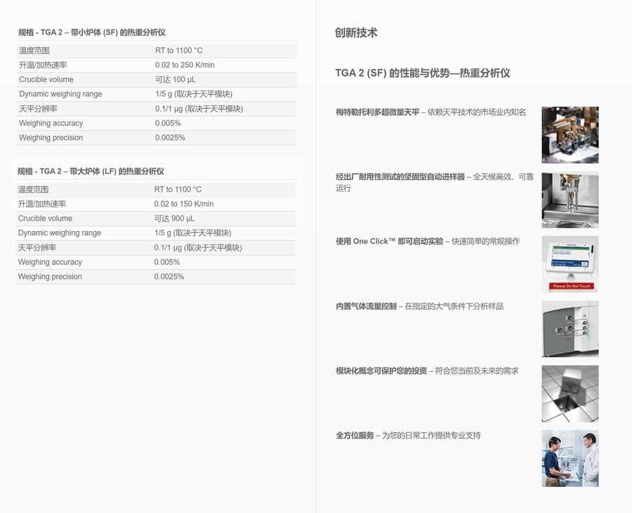Click the 温度范围 label in the SF table
The height and width of the screenshot is (513, 632).
(34, 51)
